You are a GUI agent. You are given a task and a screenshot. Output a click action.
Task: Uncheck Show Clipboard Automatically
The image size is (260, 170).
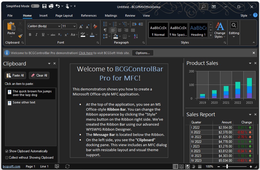[7, 151]
